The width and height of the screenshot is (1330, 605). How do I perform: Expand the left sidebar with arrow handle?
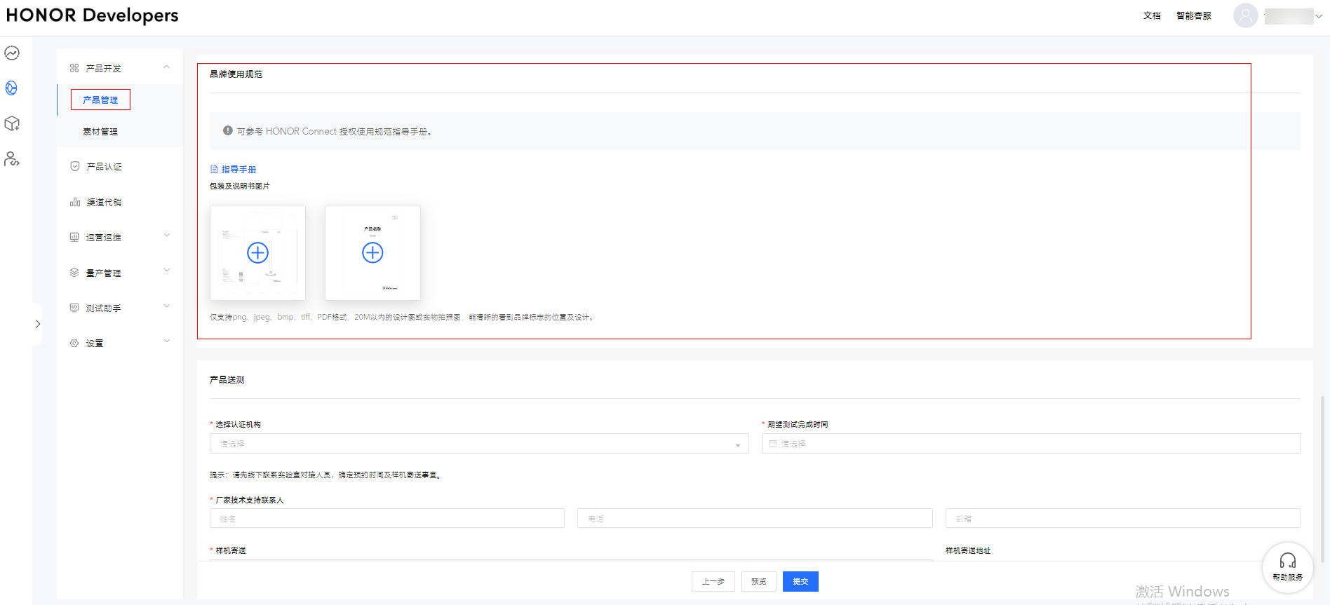tap(38, 324)
